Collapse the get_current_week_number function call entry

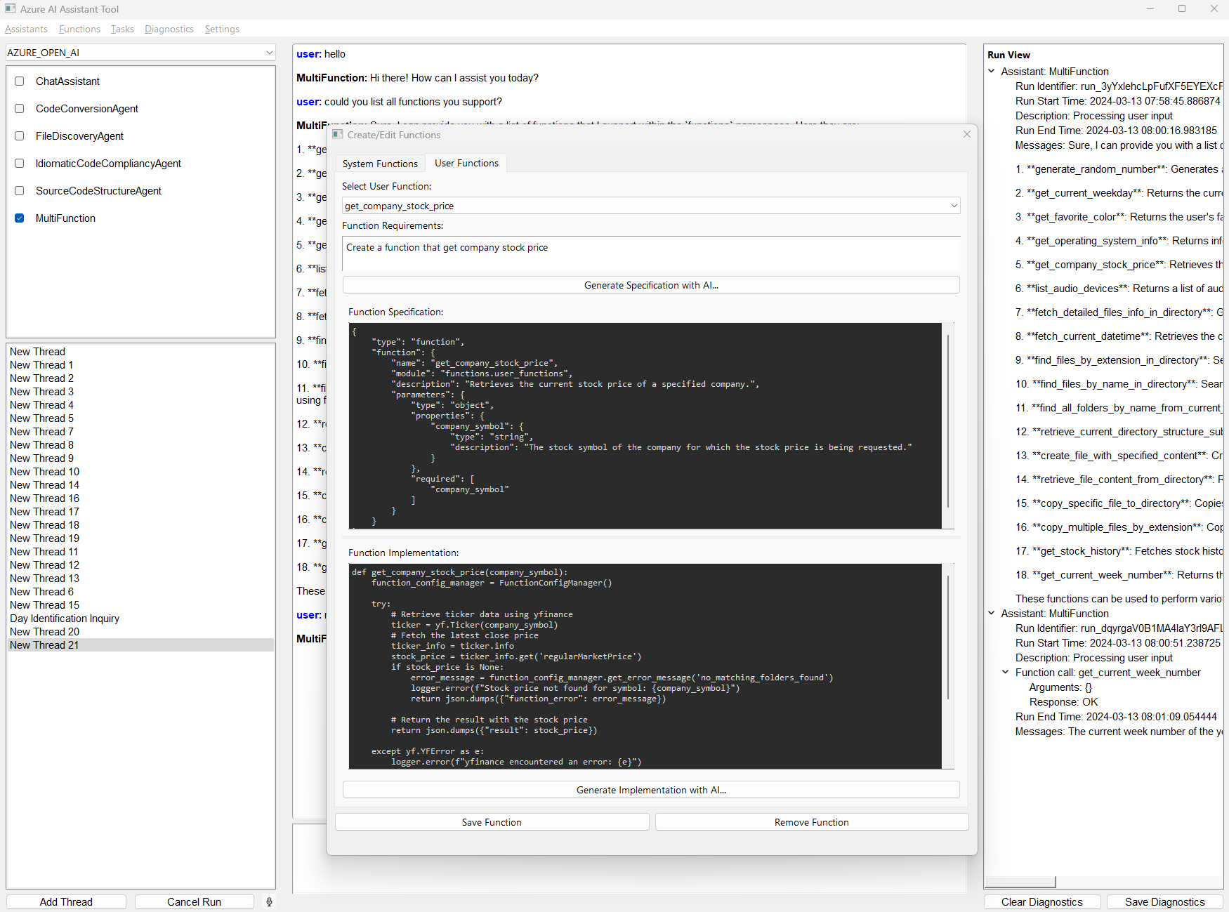pyautogui.click(x=1005, y=672)
